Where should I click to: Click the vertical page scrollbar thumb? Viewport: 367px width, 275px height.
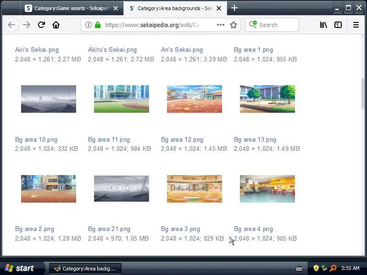coord(363,94)
